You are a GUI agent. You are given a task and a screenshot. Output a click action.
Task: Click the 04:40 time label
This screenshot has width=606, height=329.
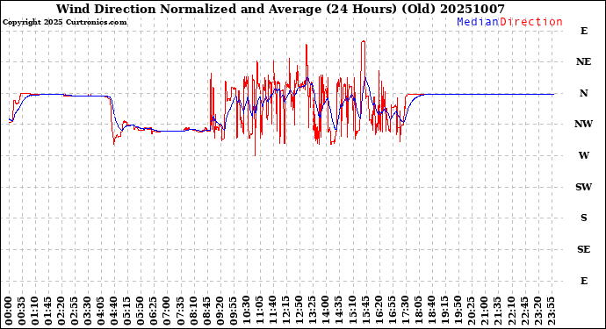coord(114,311)
